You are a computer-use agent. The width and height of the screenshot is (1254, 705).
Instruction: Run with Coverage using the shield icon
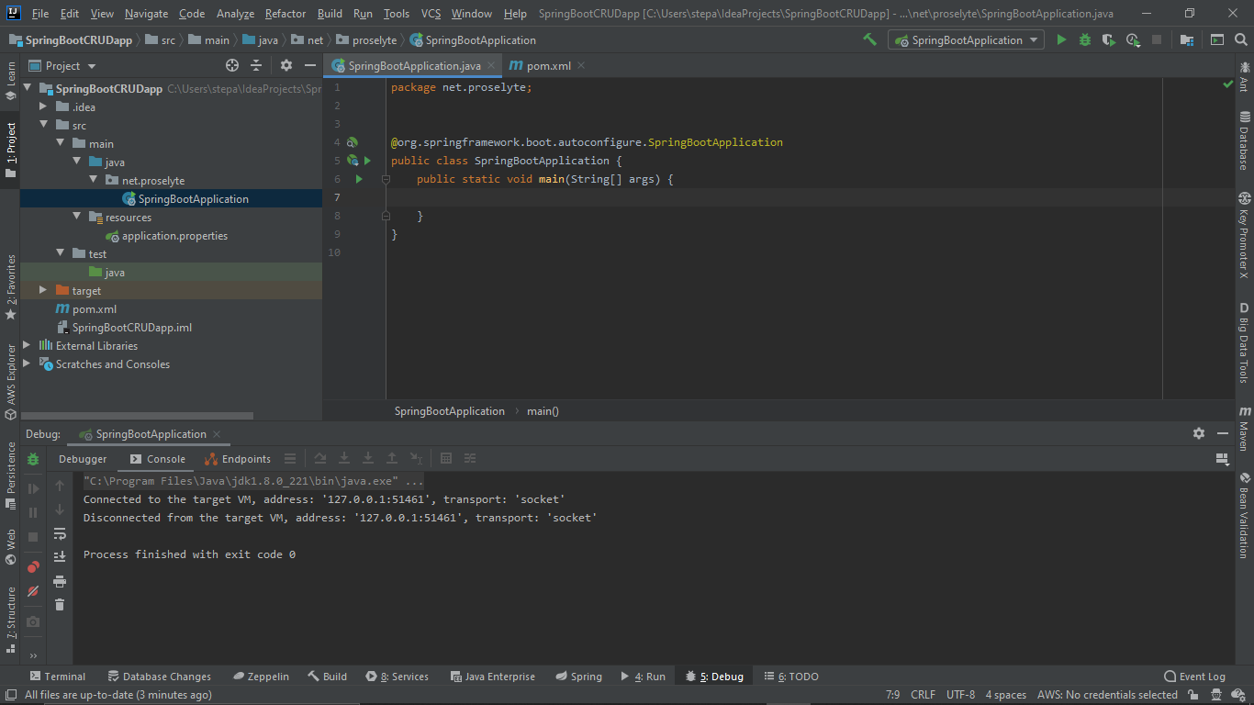point(1109,39)
